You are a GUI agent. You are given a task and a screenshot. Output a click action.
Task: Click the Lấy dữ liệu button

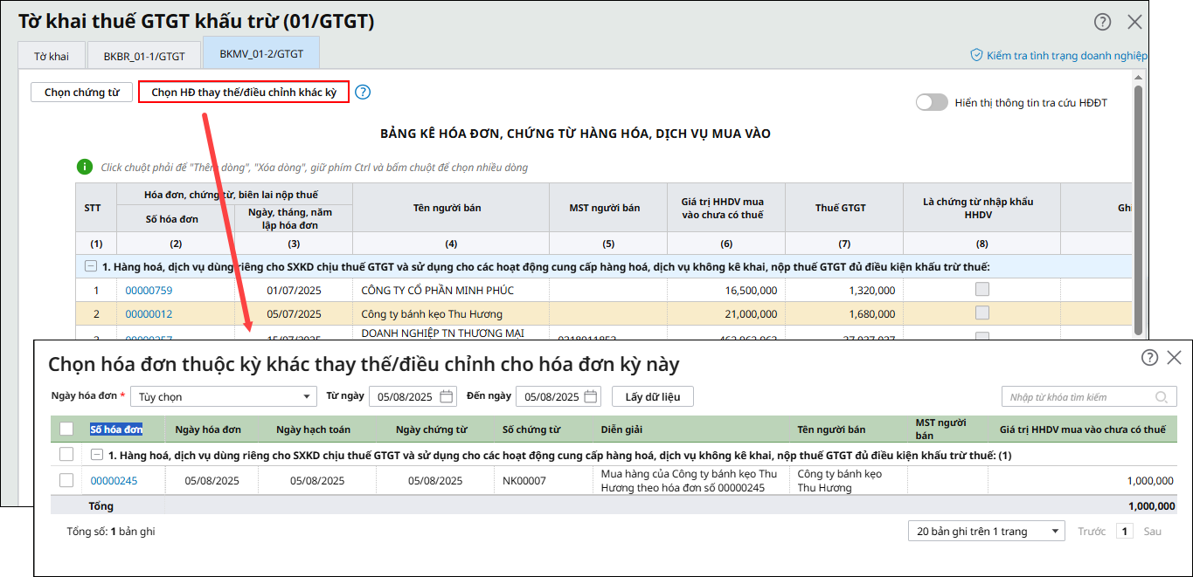click(x=652, y=396)
